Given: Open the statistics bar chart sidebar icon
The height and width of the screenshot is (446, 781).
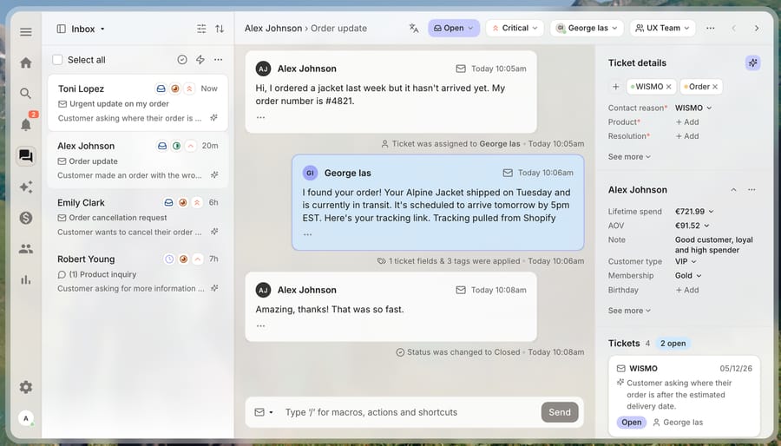Looking at the screenshot, I should (x=26, y=280).
